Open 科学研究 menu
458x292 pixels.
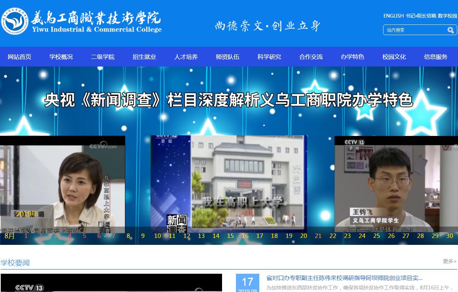point(269,57)
